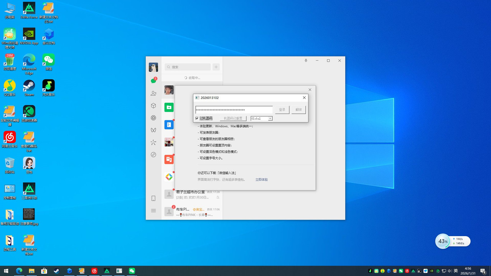491x276 pixels.
Task: Click the masked password input field
Action: pyautogui.click(x=234, y=110)
